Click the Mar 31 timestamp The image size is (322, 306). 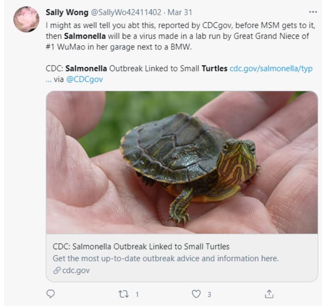point(181,12)
